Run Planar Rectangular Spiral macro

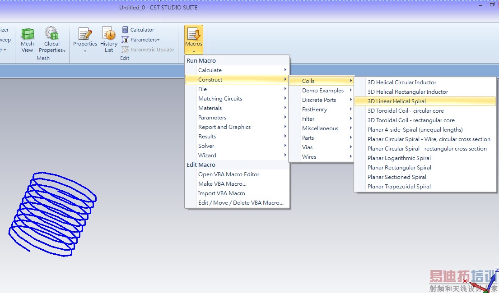point(425,168)
